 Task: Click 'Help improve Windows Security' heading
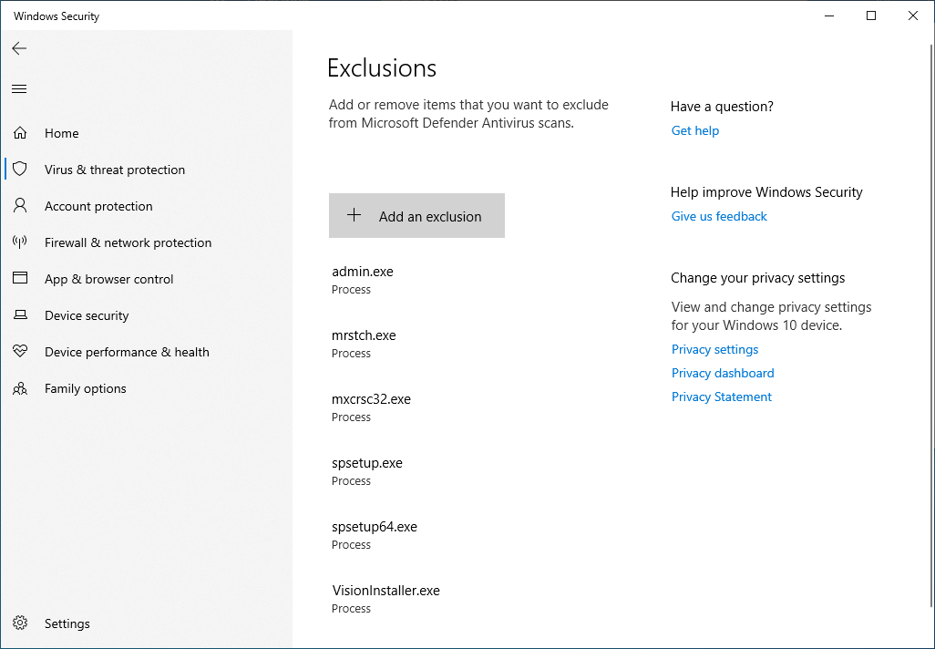pos(766,192)
